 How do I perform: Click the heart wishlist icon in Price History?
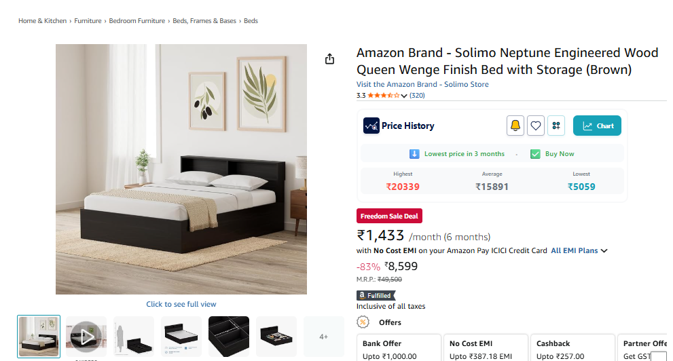click(x=536, y=126)
